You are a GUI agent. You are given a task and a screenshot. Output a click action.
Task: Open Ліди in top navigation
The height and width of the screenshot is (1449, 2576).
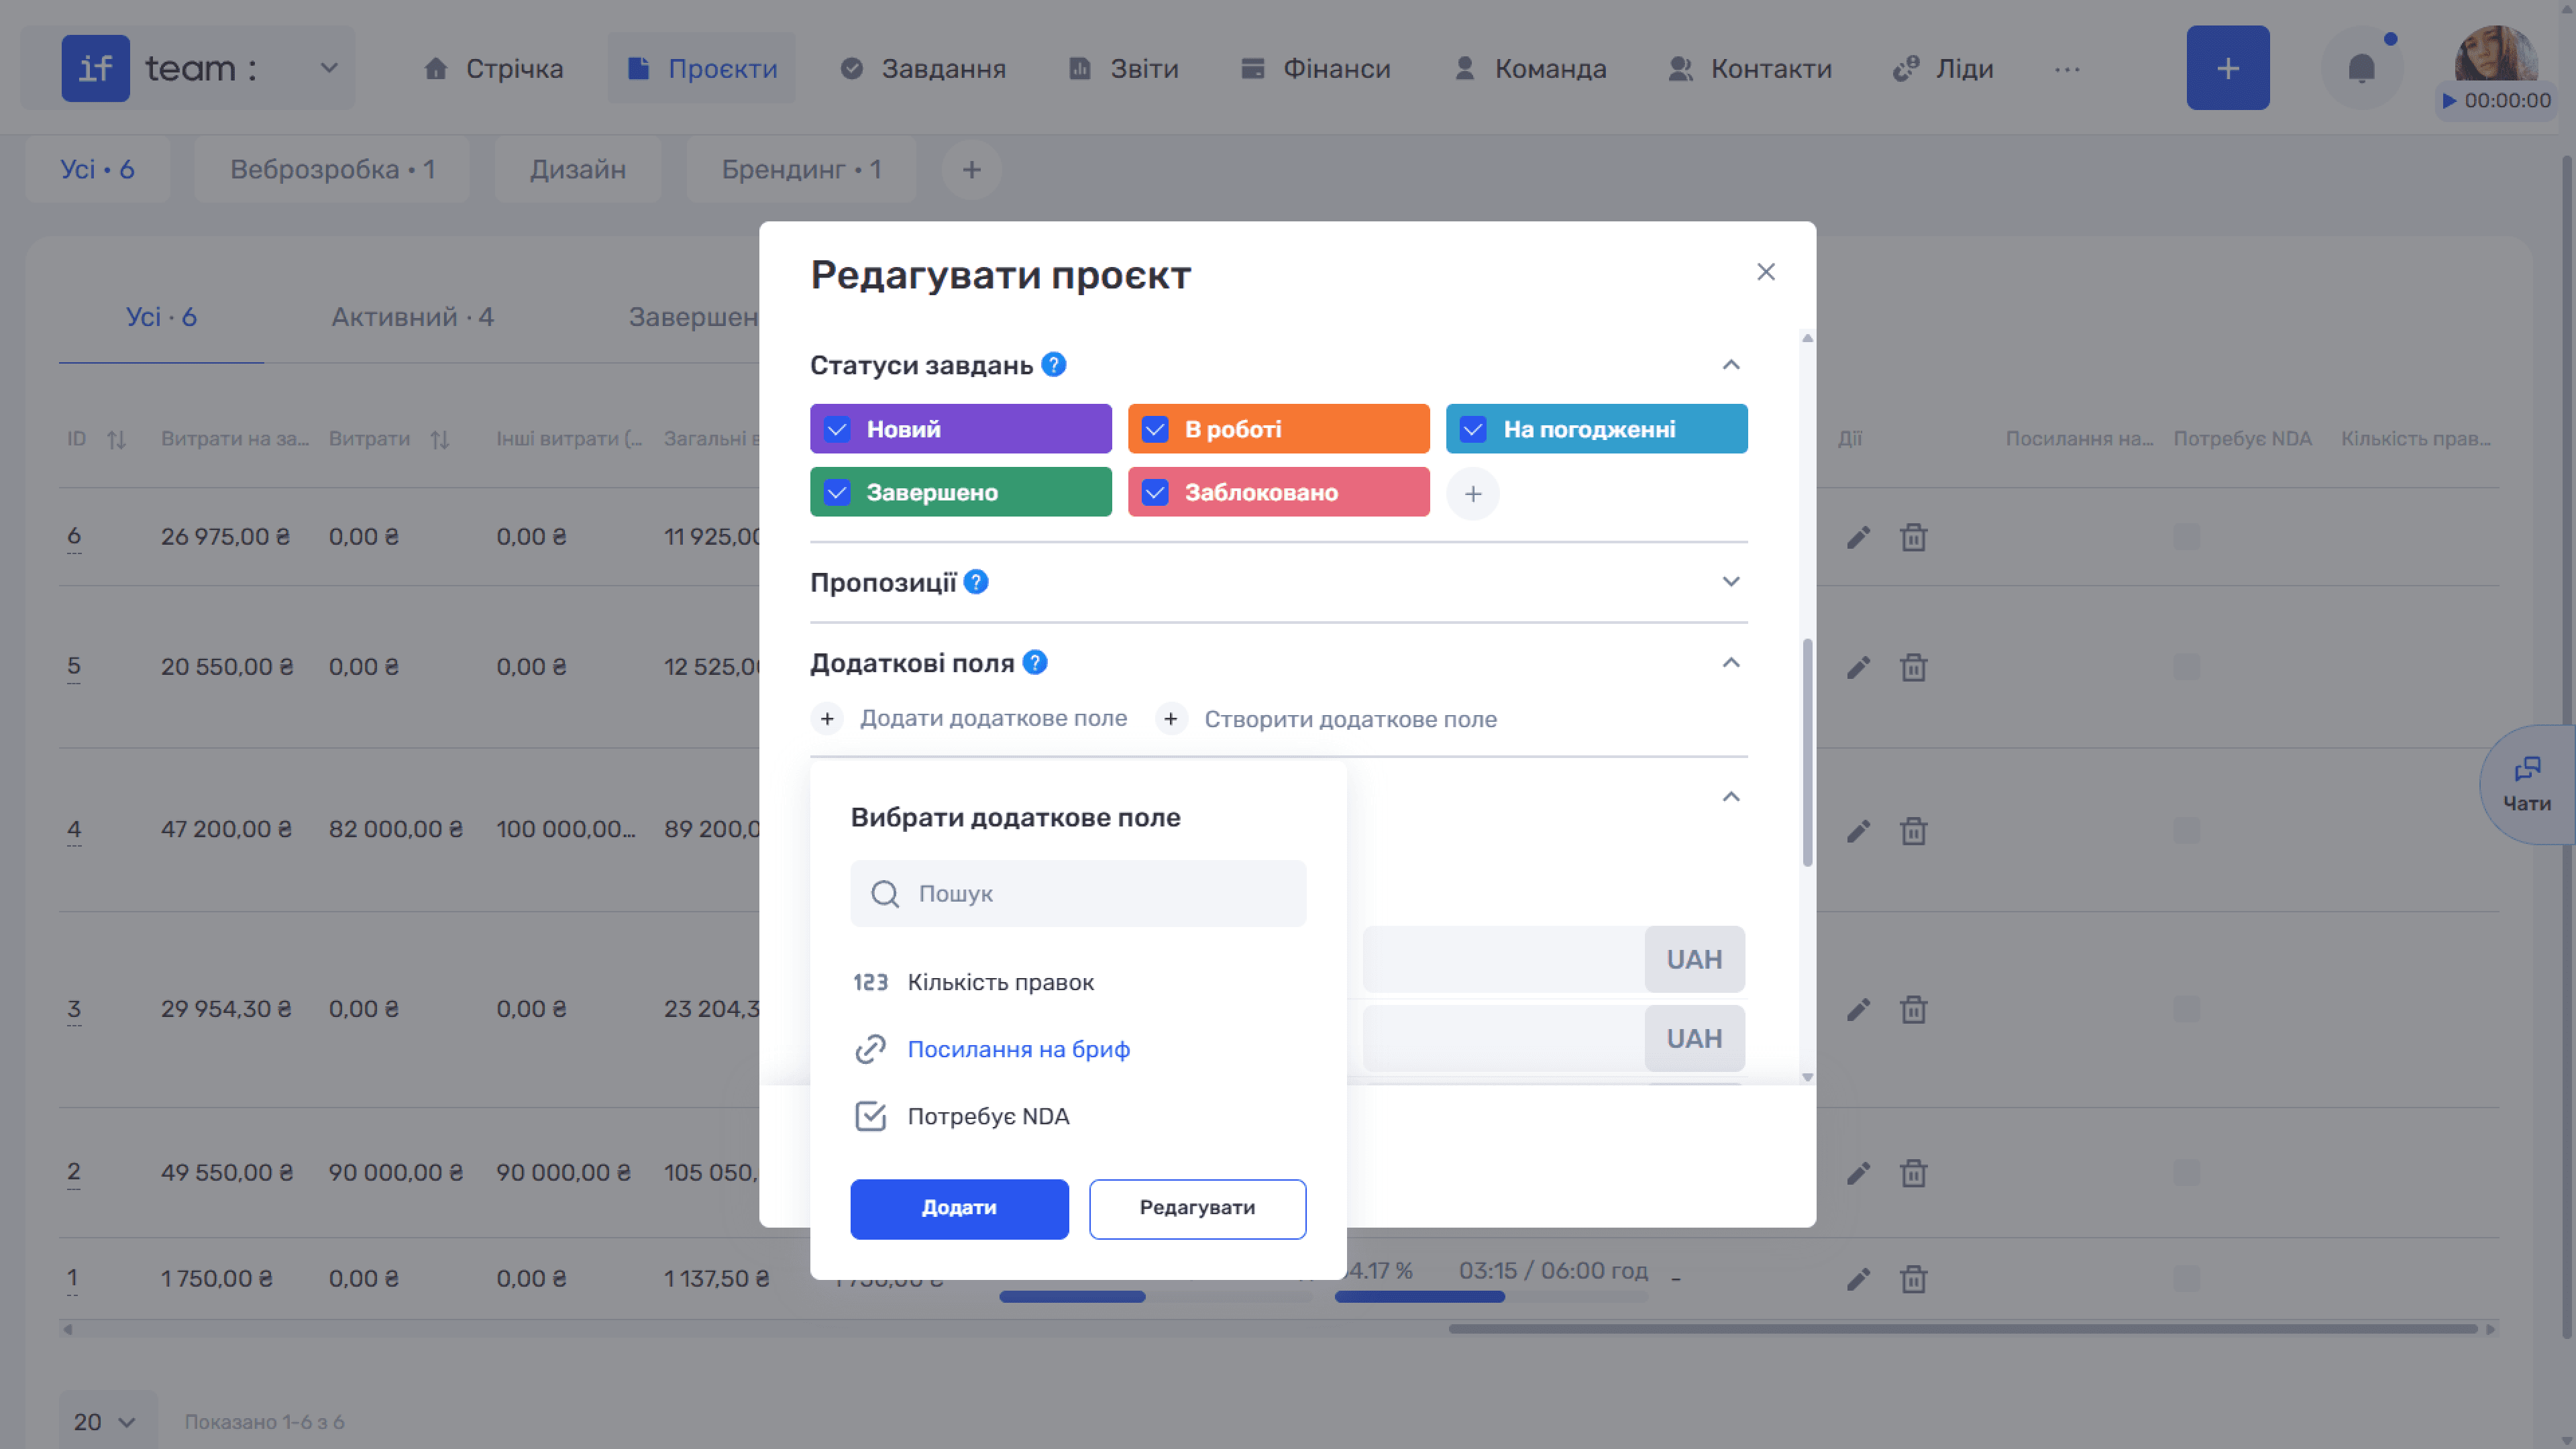point(1944,68)
